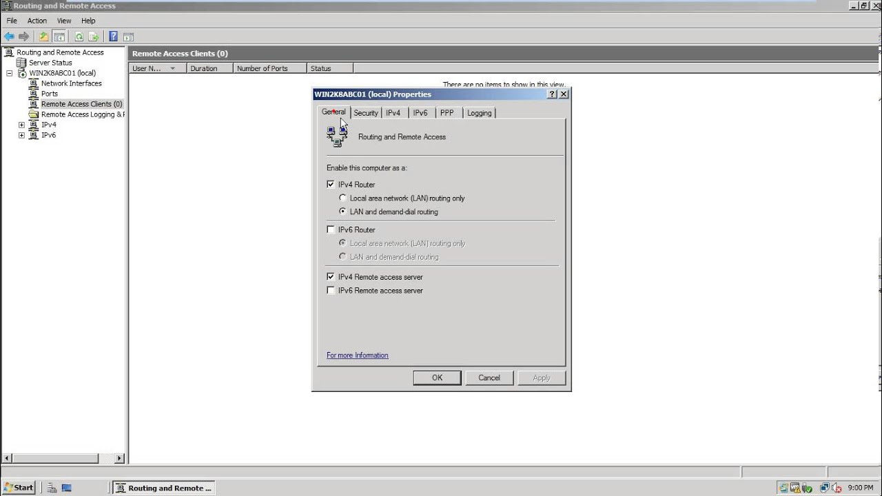The width and height of the screenshot is (882, 496).
Task: Click the Up one level folder icon
Action: pos(44,37)
